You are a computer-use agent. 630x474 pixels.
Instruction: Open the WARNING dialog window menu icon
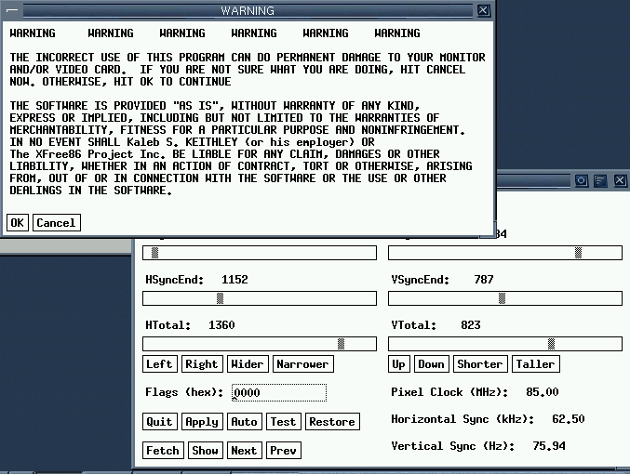coord(11,10)
